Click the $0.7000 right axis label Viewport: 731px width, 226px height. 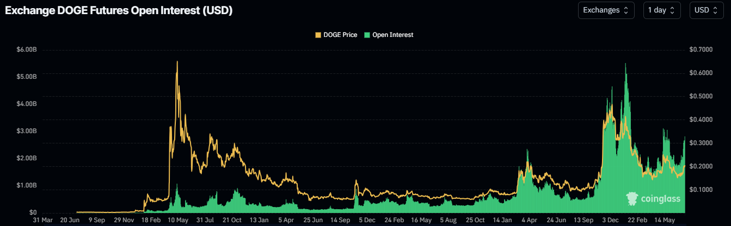(701, 49)
